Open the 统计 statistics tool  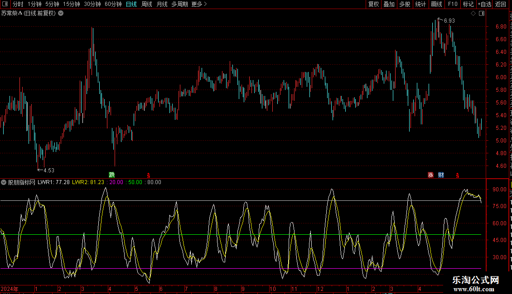click(420, 4)
